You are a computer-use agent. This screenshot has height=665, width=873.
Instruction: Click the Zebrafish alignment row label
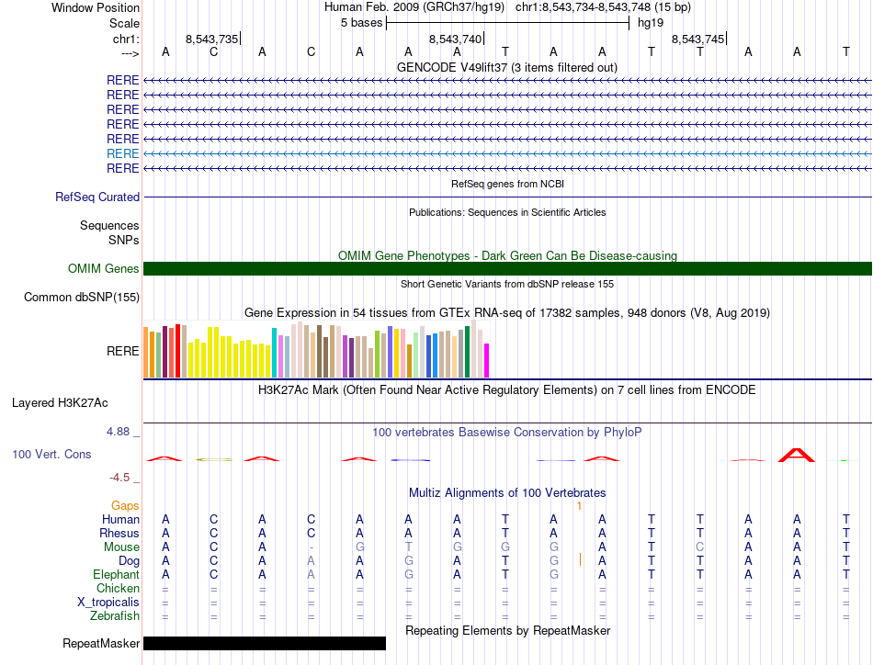[x=115, y=616]
